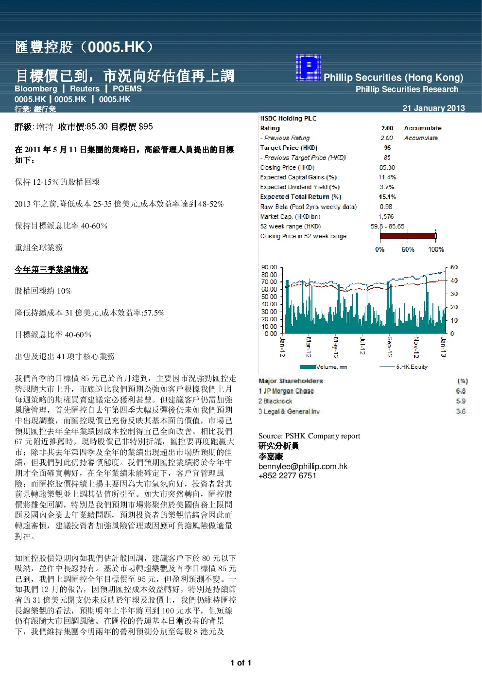This screenshot has width=482, height=682.
Task: Click the 行業: 銀行業 label
Action: (x=35, y=109)
